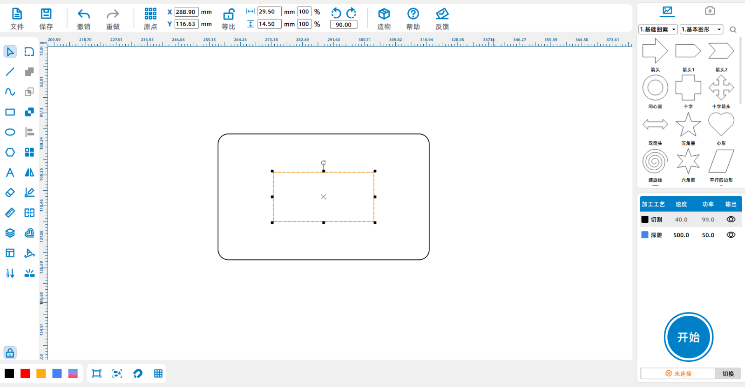Open the 文件 file menu
This screenshot has width=745, height=387.
tap(17, 19)
